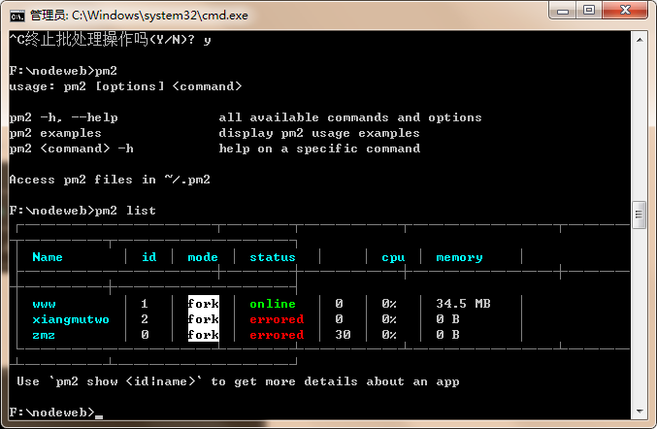Click the memory column header
This screenshot has height=429, width=657.
tap(459, 257)
